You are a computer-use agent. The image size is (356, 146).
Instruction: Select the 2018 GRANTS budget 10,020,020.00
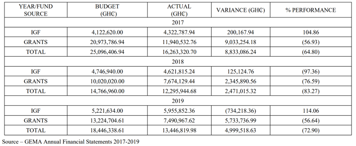[x=107, y=81]
